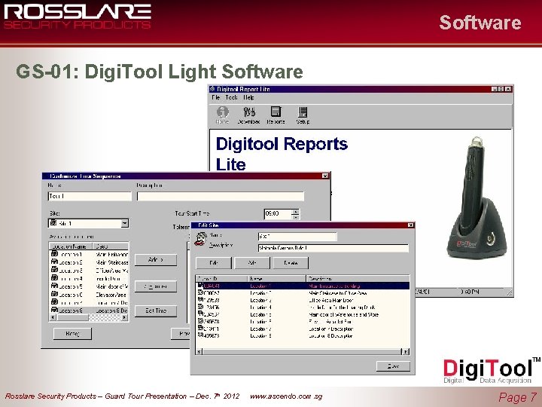Open the Download toolbar icon

coord(249,115)
